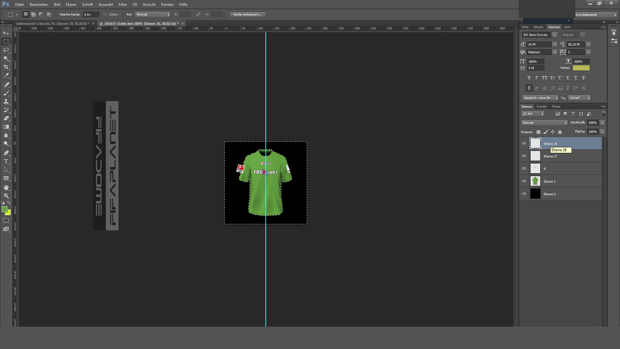Filter layers by pixel layers icon
This screenshot has width=620, height=349.
click(x=558, y=114)
